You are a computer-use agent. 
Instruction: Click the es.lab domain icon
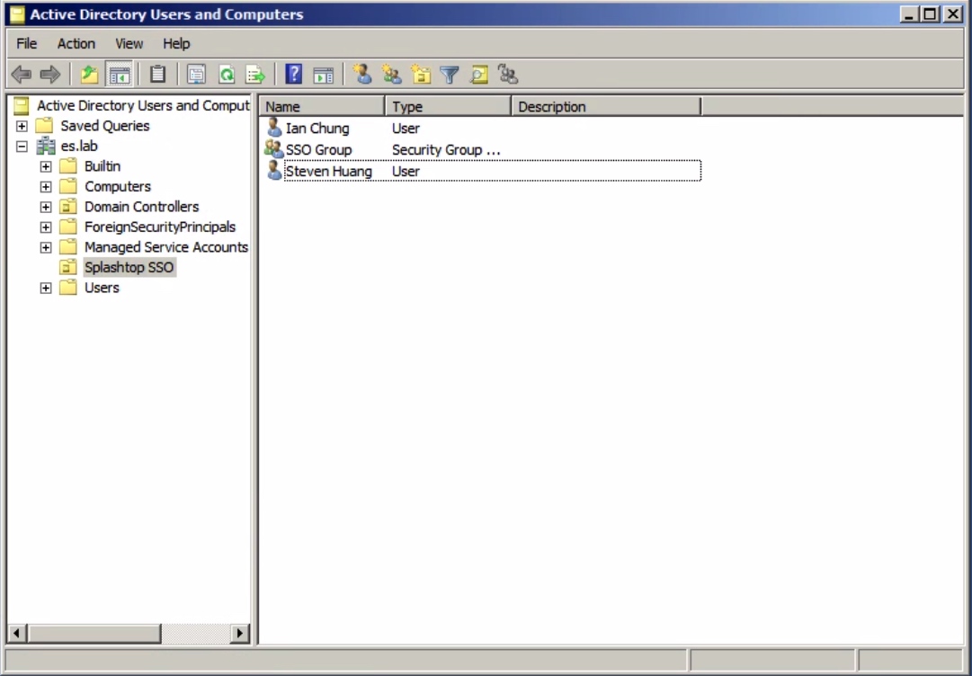click(x=46, y=147)
